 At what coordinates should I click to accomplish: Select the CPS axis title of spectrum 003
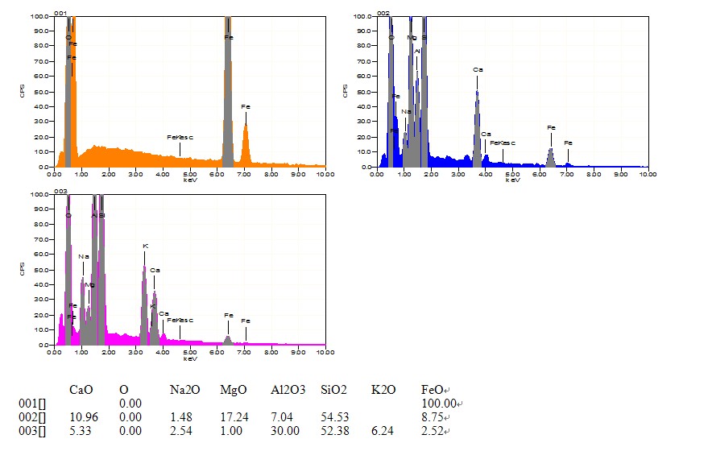click(22, 269)
